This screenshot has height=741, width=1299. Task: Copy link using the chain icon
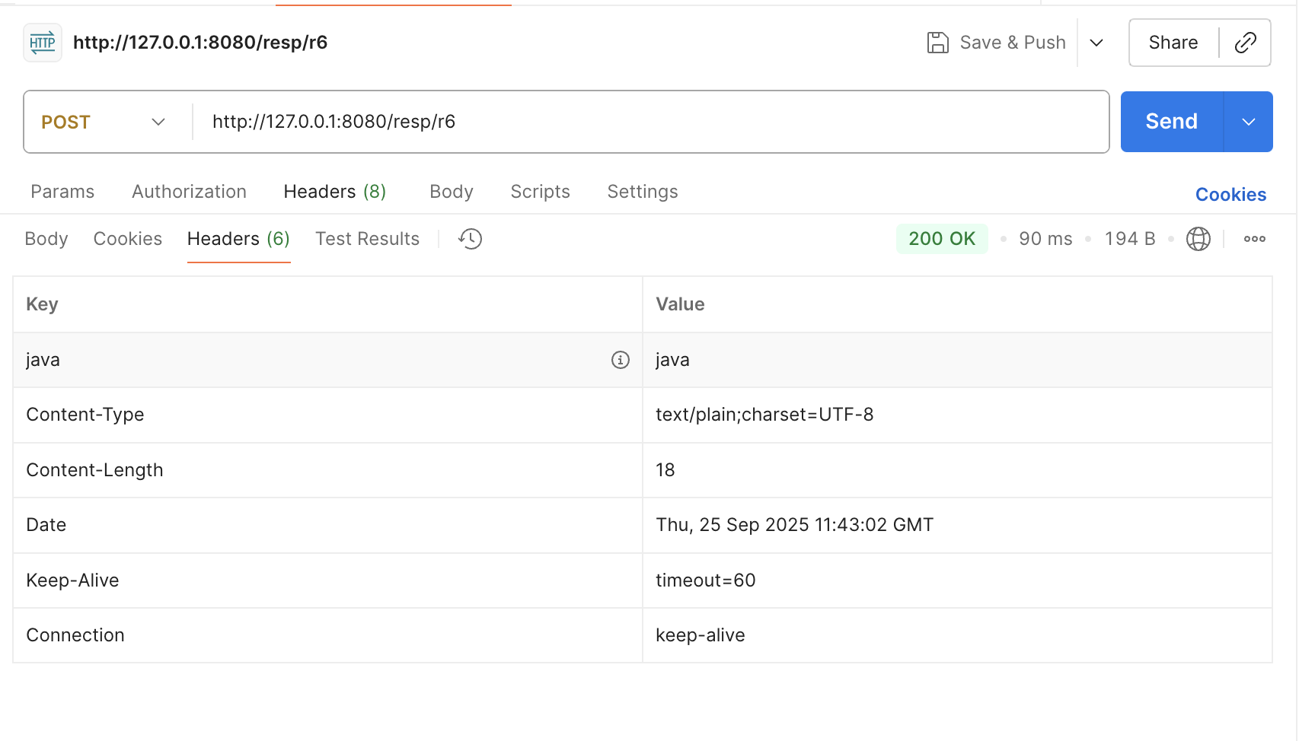coord(1245,43)
